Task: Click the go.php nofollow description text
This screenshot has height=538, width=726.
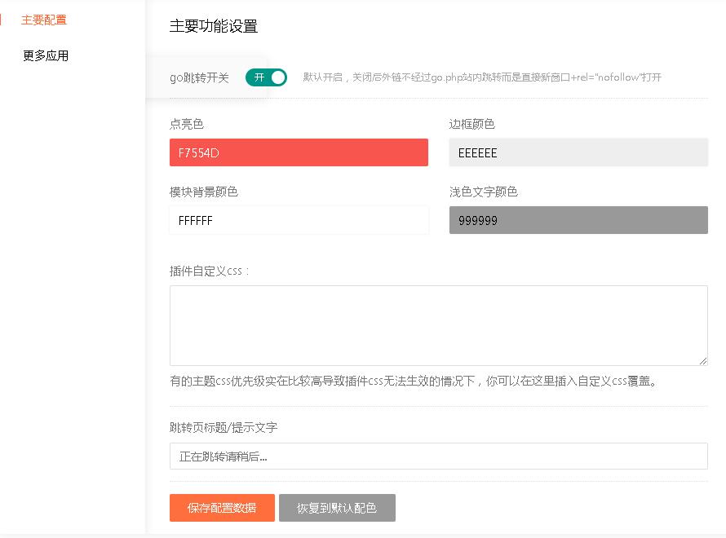Action: (482, 77)
